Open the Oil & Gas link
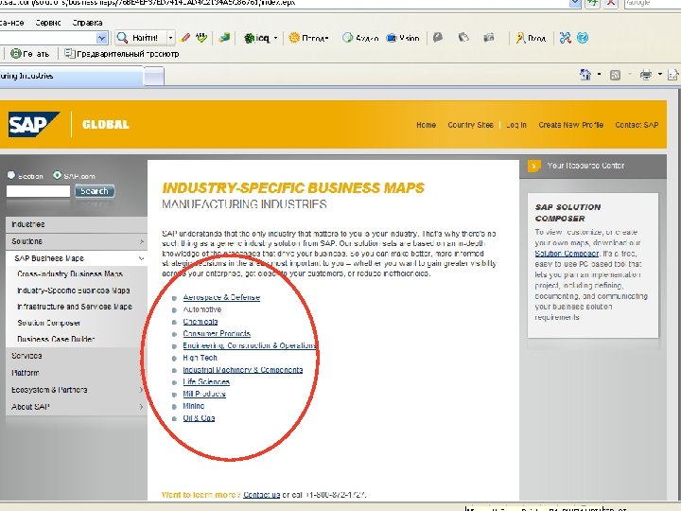 [x=199, y=418]
